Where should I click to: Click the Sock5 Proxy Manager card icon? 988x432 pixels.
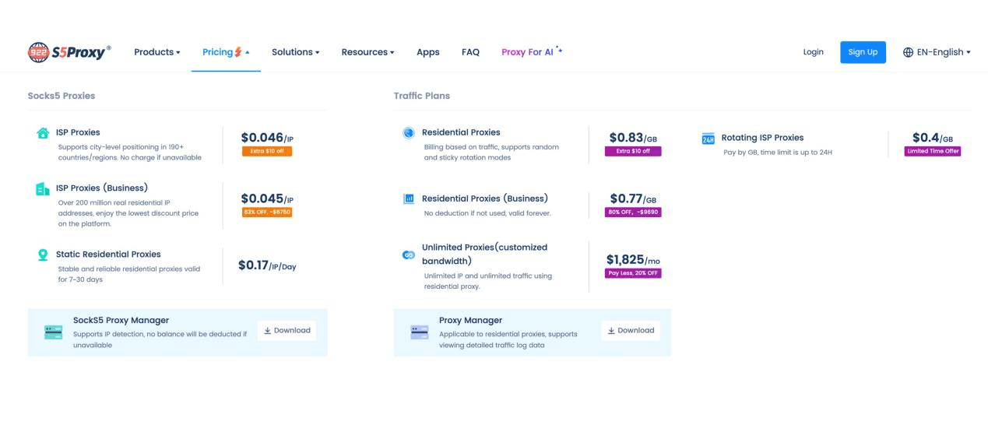pos(54,332)
